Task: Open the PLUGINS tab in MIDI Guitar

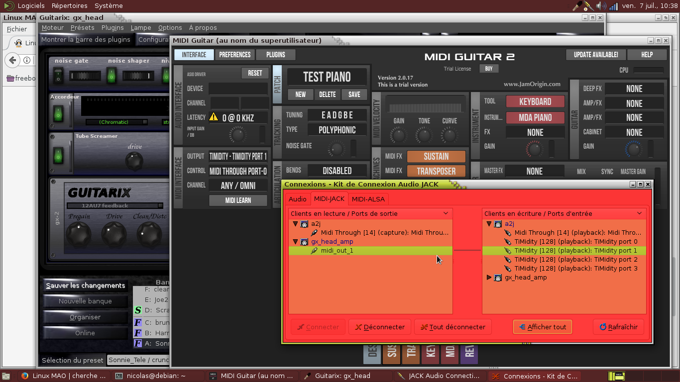Action: (276, 55)
